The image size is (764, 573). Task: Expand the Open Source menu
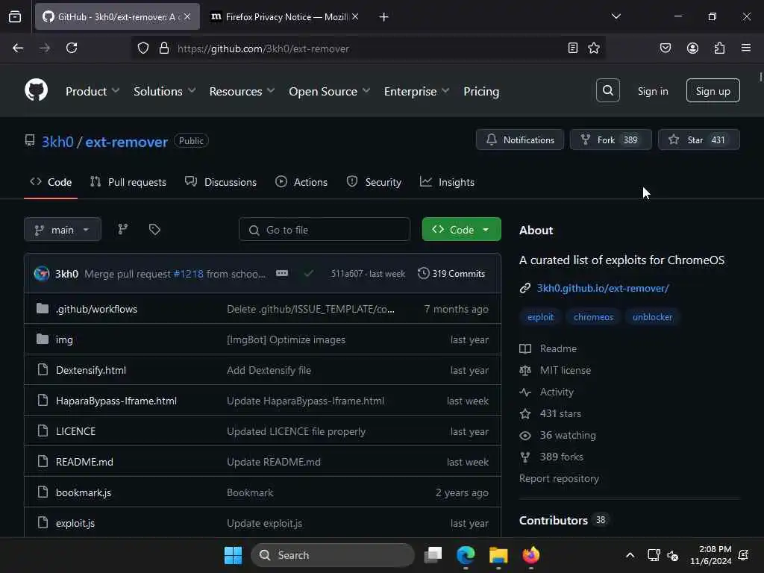click(x=329, y=91)
